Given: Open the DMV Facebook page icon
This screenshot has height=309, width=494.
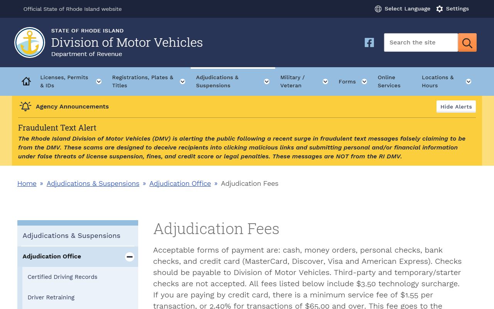Looking at the screenshot, I should point(369,42).
